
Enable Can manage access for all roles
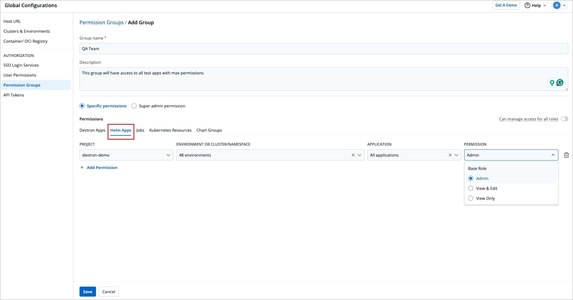coord(564,119)
